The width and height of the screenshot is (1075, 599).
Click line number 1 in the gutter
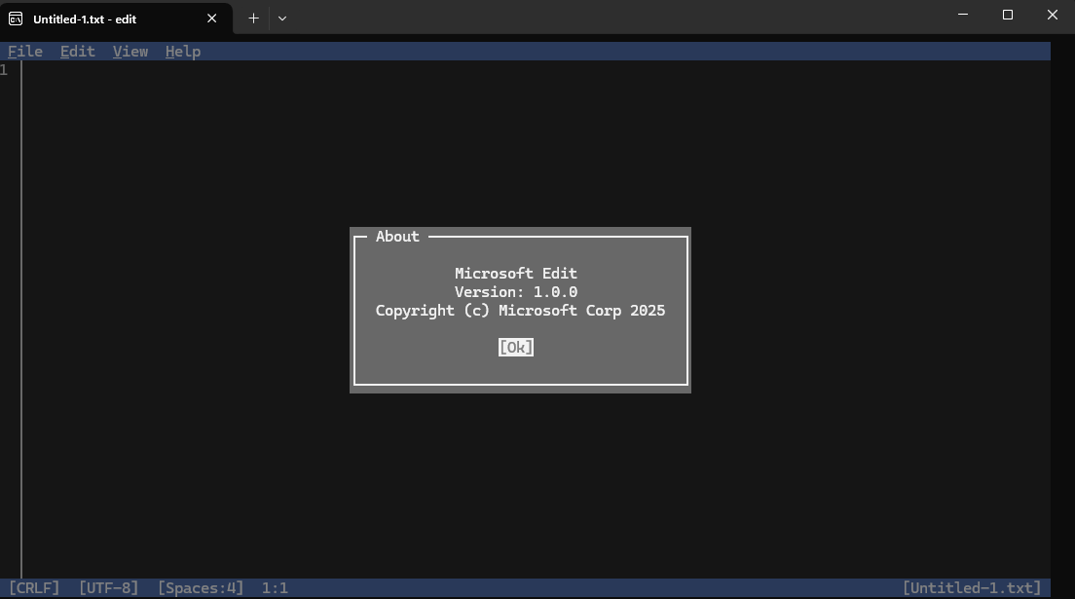(x=4, y=70)
